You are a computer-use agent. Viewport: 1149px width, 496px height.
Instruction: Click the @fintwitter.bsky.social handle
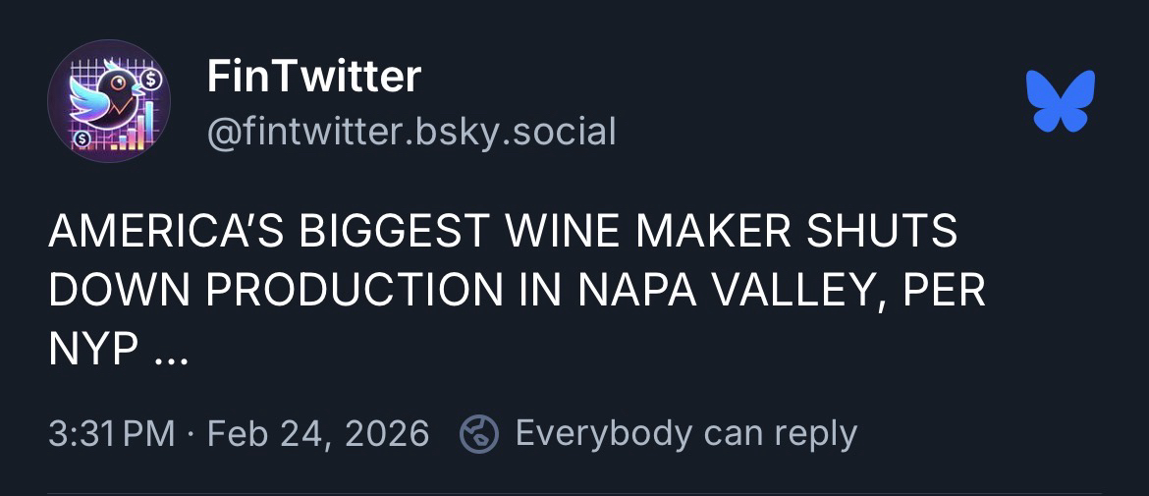(x=411, y=131)
